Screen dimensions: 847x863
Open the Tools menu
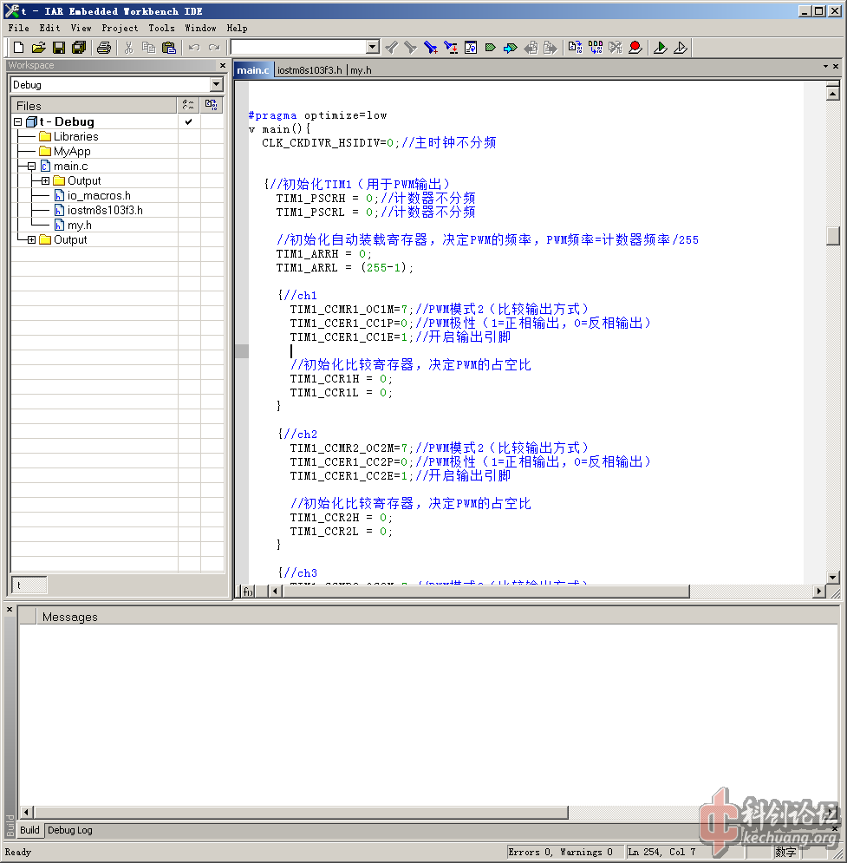pos(161,28)
